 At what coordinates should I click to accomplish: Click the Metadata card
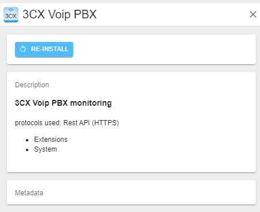pos(131,192)
